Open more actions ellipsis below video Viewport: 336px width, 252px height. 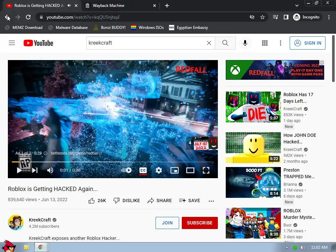(x=211, y=201)
